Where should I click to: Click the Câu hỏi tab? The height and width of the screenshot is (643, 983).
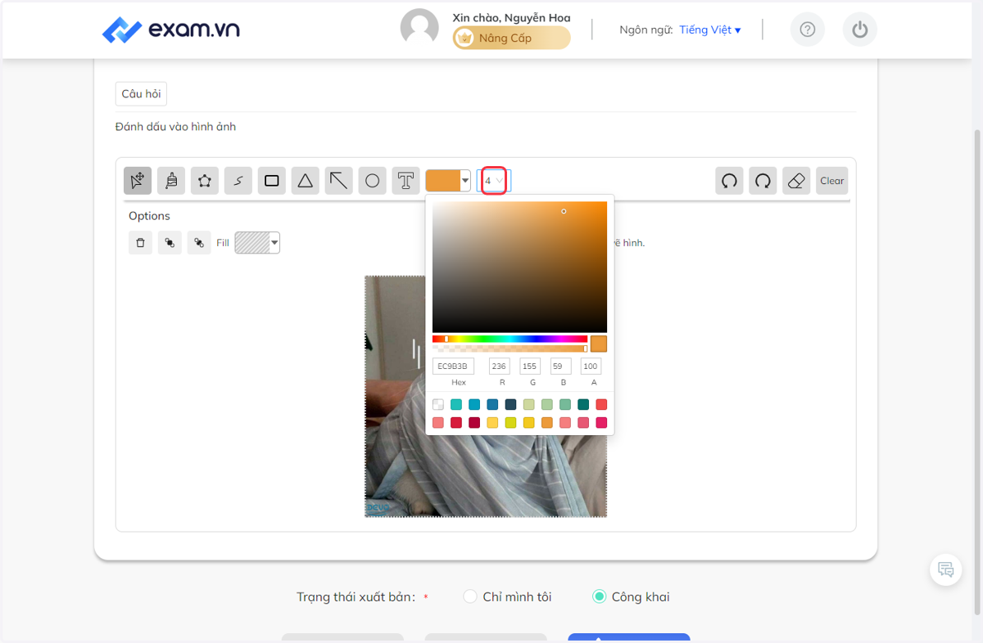[141, 94]
